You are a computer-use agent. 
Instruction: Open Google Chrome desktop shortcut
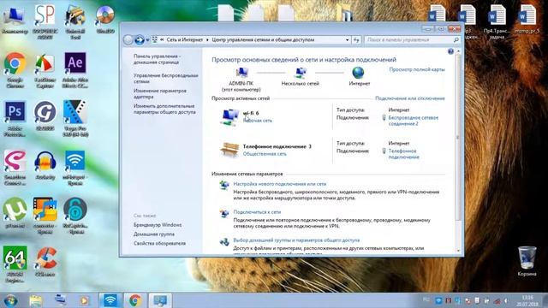15,63
